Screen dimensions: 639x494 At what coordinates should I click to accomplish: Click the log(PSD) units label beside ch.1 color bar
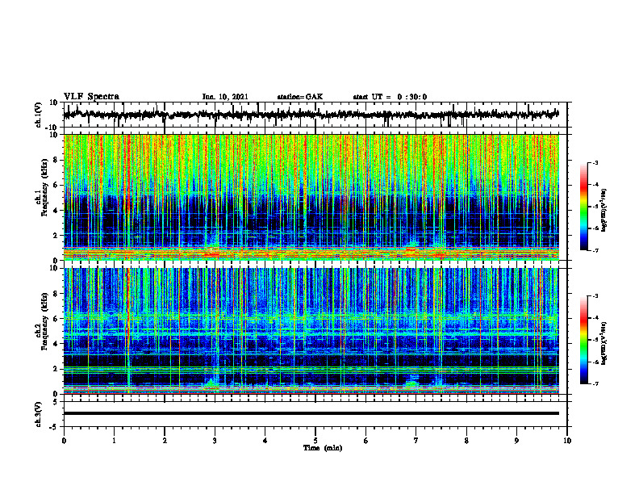click(604, 210)
